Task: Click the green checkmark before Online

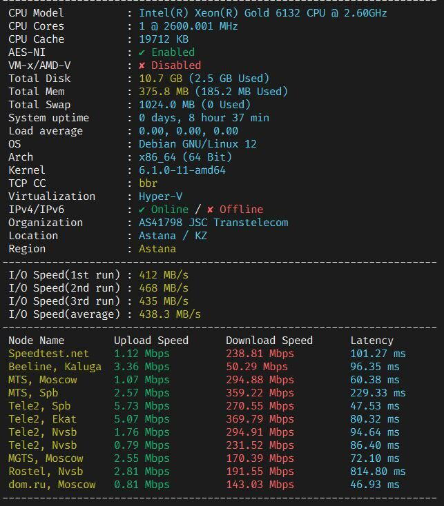Action: (x=142, y=210)
